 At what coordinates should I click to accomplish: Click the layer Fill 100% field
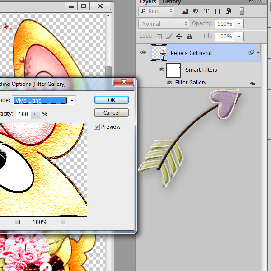click(224, 36)
